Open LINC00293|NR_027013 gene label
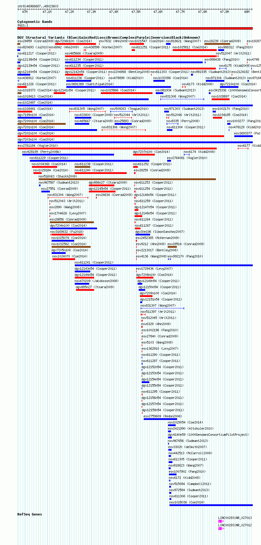This screenshot has height=545, width=261. pos(235,518)
